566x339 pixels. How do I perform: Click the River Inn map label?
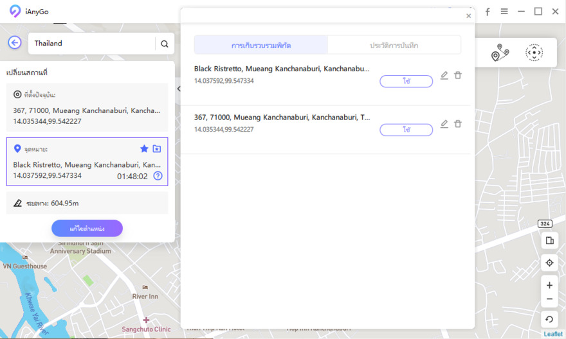point(145,296)
